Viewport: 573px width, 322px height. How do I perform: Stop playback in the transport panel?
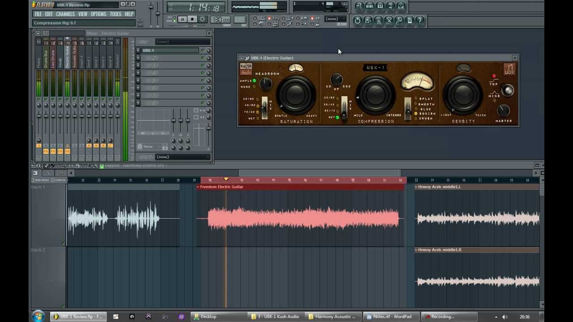coord(192,19)
